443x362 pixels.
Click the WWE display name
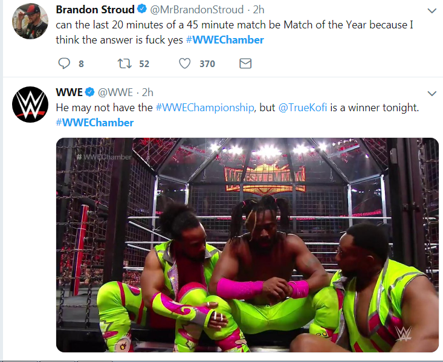tap(70, 92)
